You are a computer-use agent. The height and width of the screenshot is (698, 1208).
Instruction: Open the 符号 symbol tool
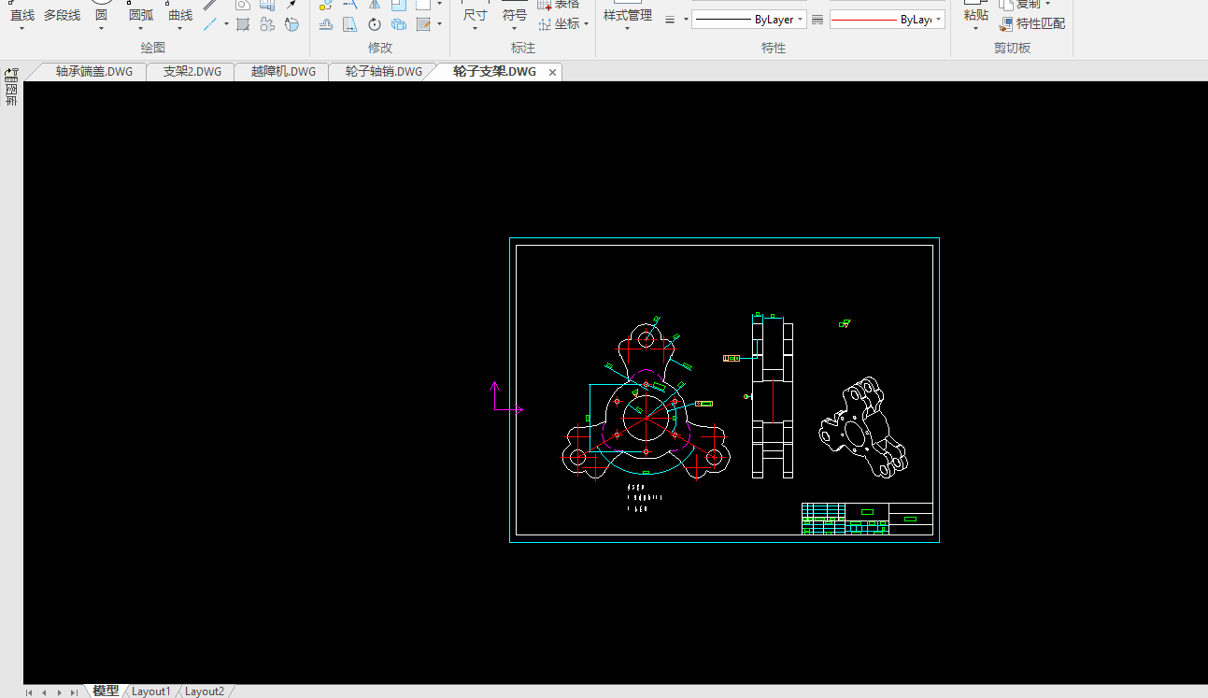pyautogui.click(x=515, y=15)
